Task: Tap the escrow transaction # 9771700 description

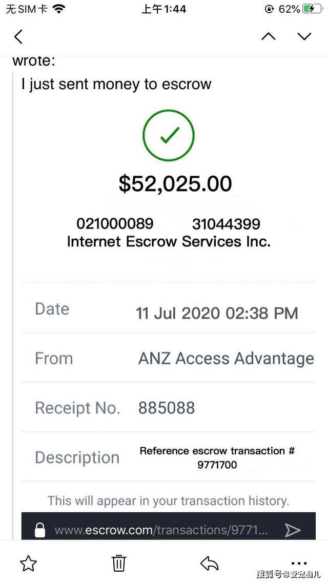Action: (x=217, y=457)
